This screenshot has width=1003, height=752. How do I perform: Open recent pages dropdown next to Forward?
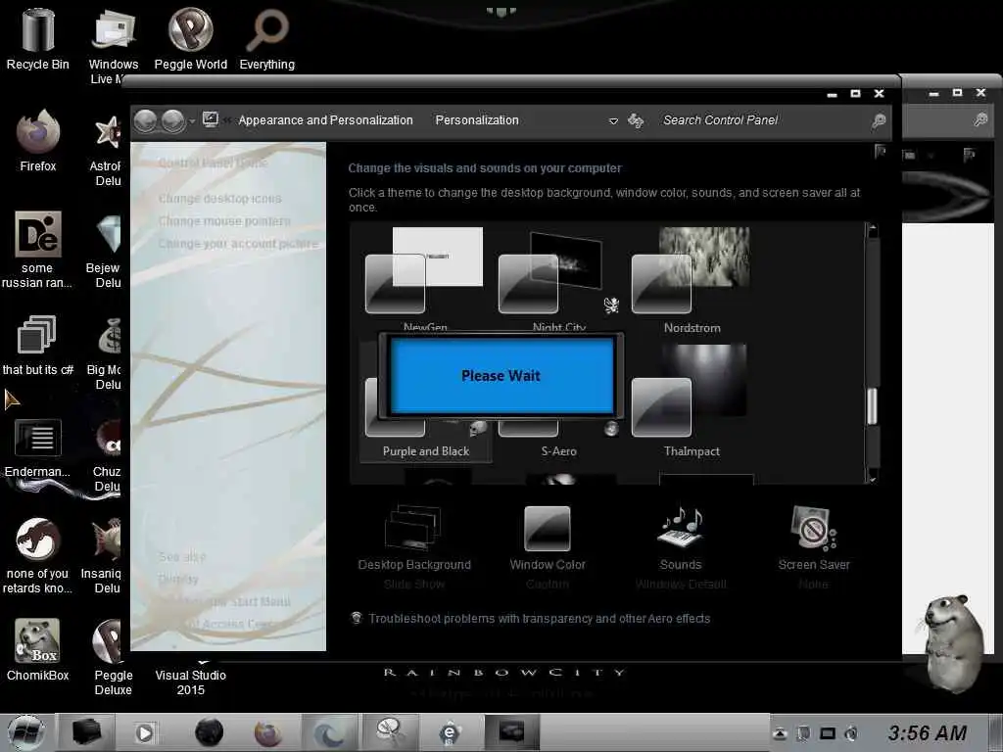pyautogui.click(x=192, y=121)
